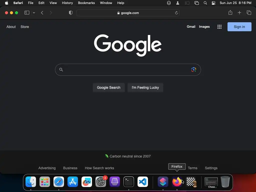Screen dimensions: 256x192
Task: Open the View menu
Action: pyautogui.click(x=53, y=3)
